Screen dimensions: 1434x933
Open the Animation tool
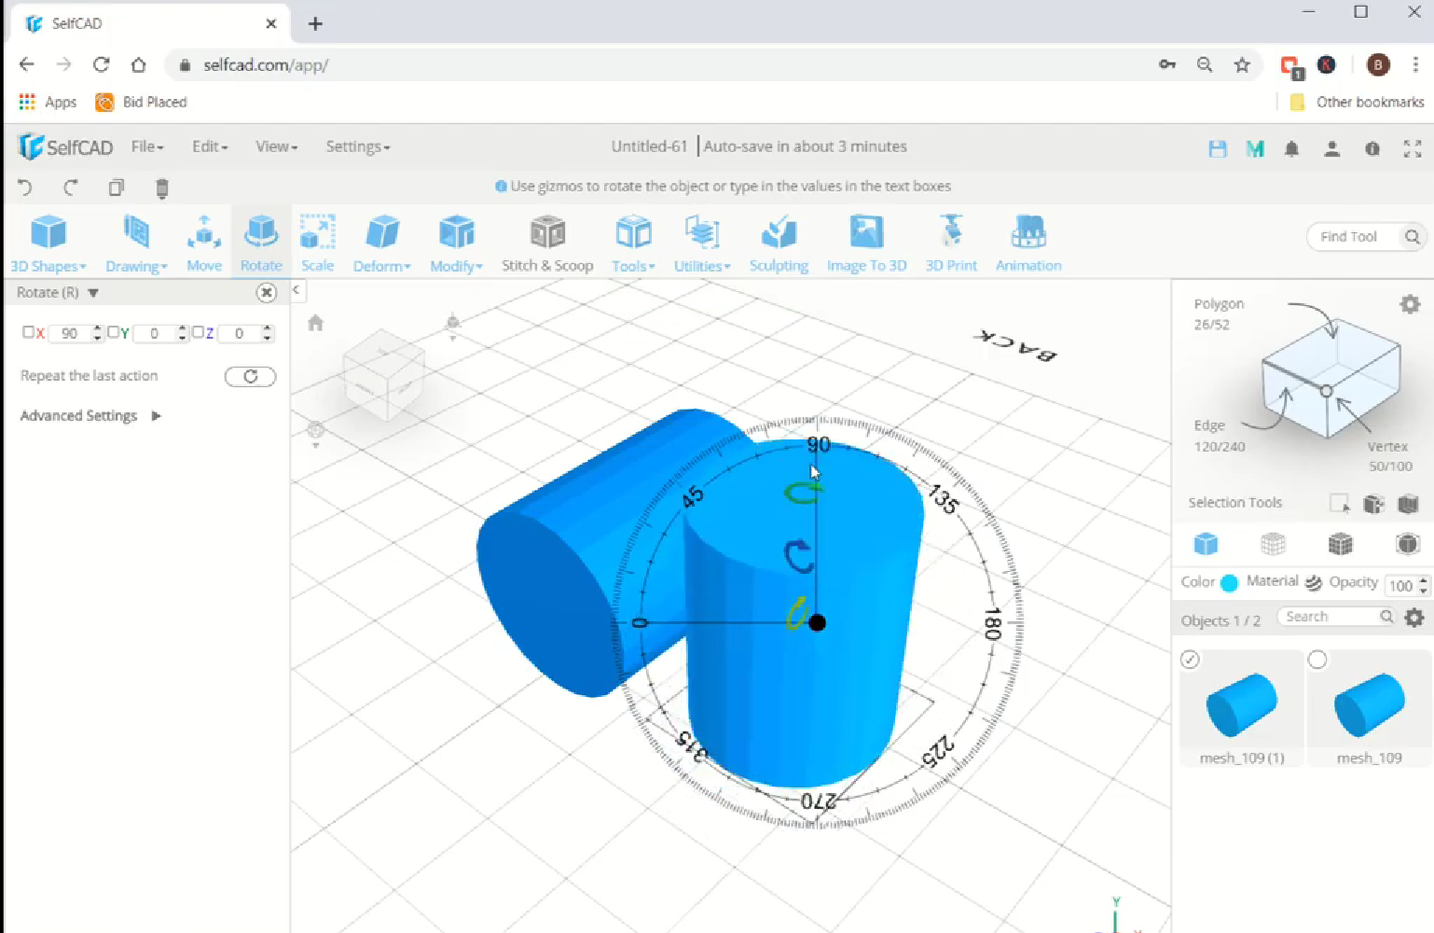(x=1028, y=244)
